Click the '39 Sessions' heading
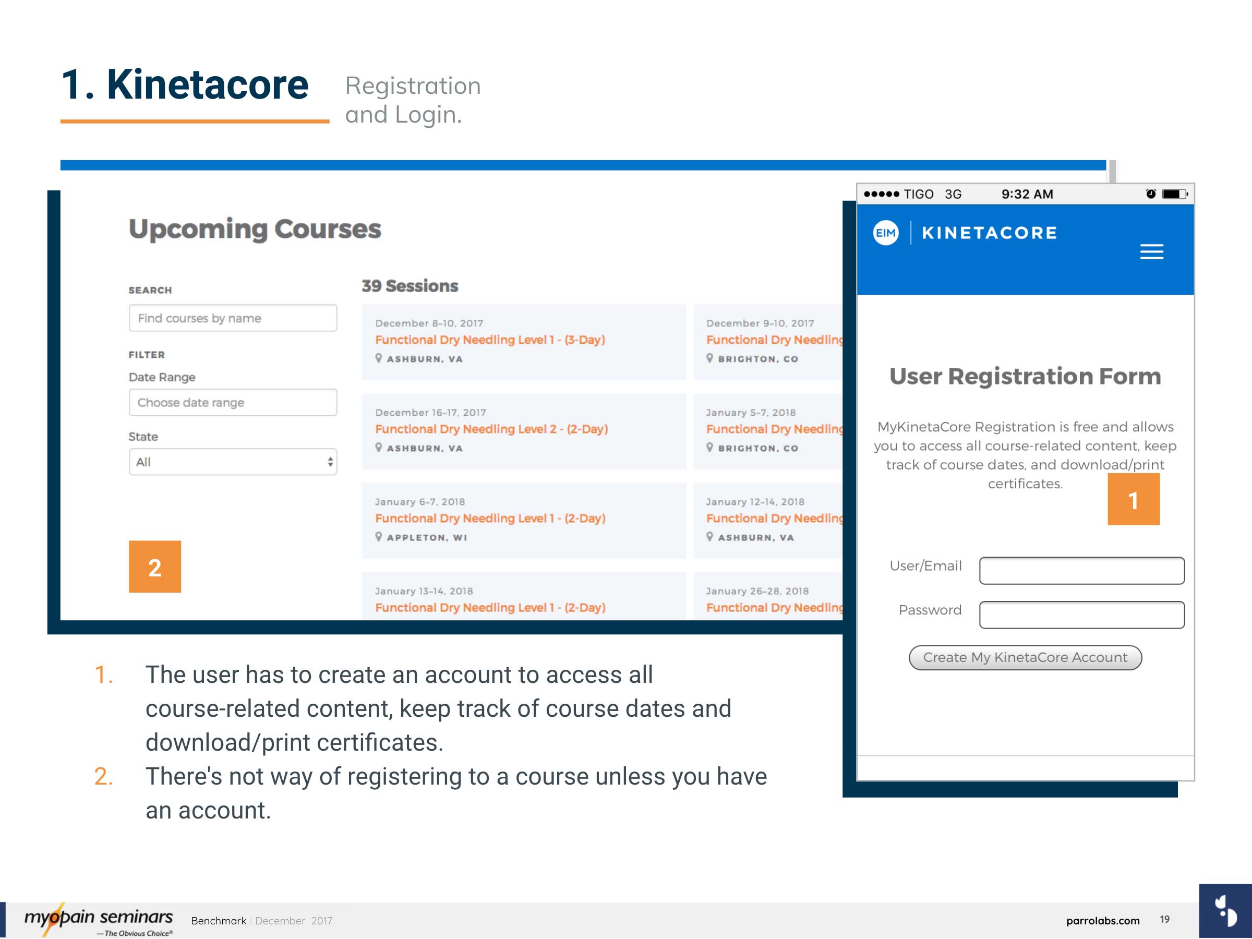 pos(410,286)
